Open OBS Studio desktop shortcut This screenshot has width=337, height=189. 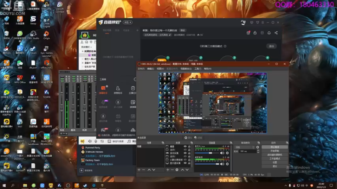click(x=33, y=35)
